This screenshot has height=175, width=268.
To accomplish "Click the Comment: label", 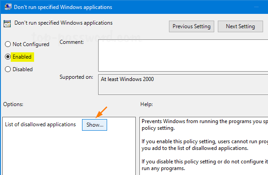I will tap(72, 42).
